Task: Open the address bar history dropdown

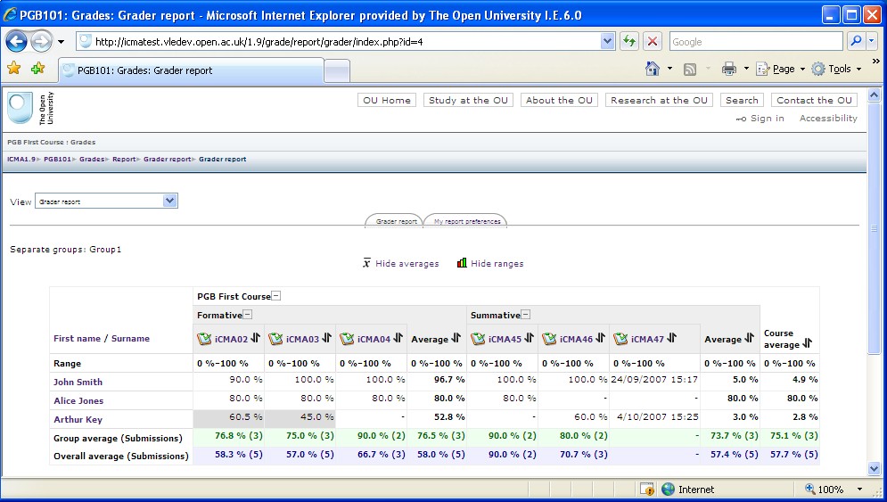Action: [608, 41]
